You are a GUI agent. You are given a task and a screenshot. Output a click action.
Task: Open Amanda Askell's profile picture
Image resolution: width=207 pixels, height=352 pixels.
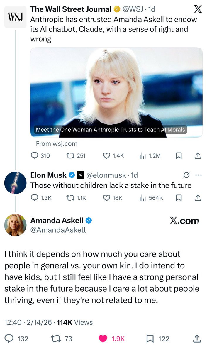pos(15,225)
